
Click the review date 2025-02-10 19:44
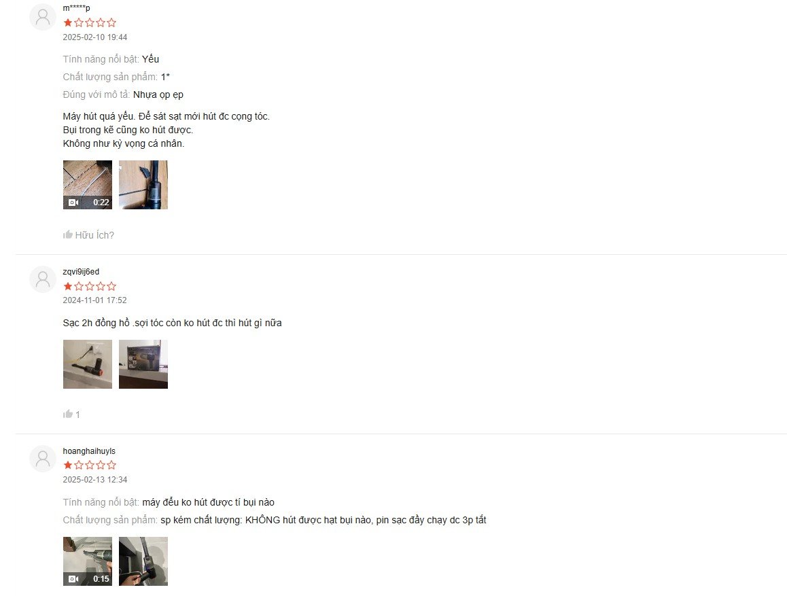tap(95, 37)
